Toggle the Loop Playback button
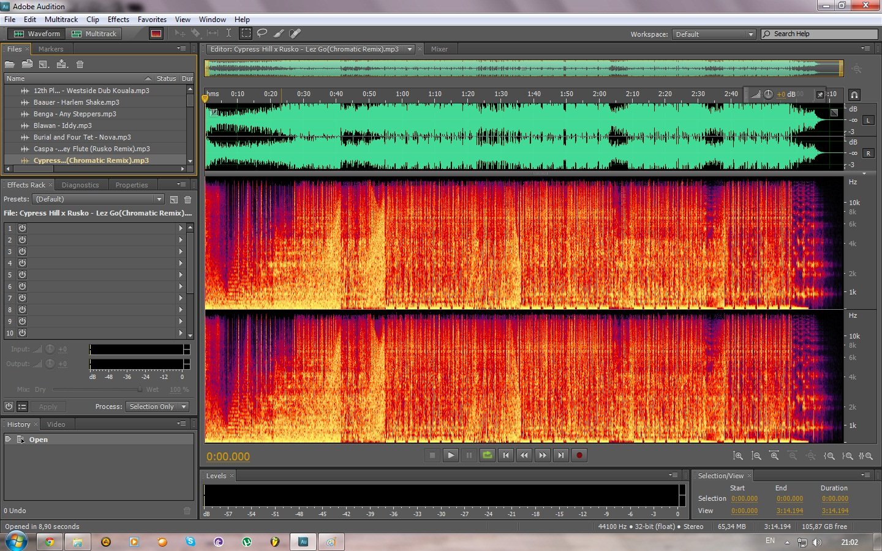882x551 pixels. click(487, 455)
